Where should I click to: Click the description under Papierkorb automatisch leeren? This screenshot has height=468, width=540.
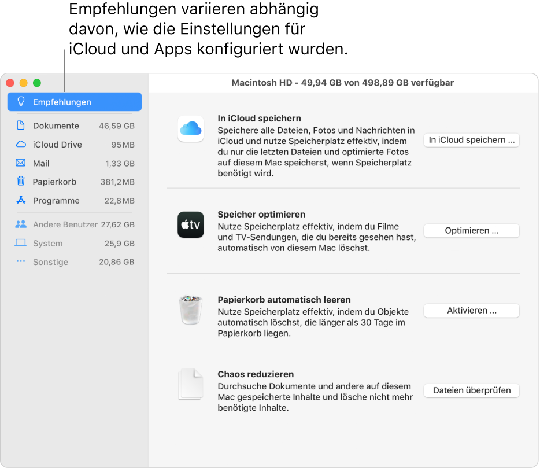tap(313, 322)
